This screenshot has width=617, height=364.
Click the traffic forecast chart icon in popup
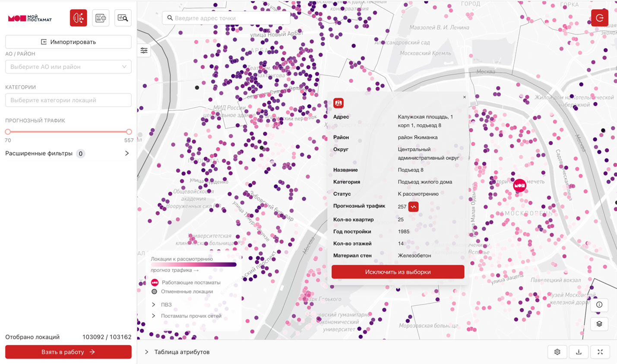[414, 207]
